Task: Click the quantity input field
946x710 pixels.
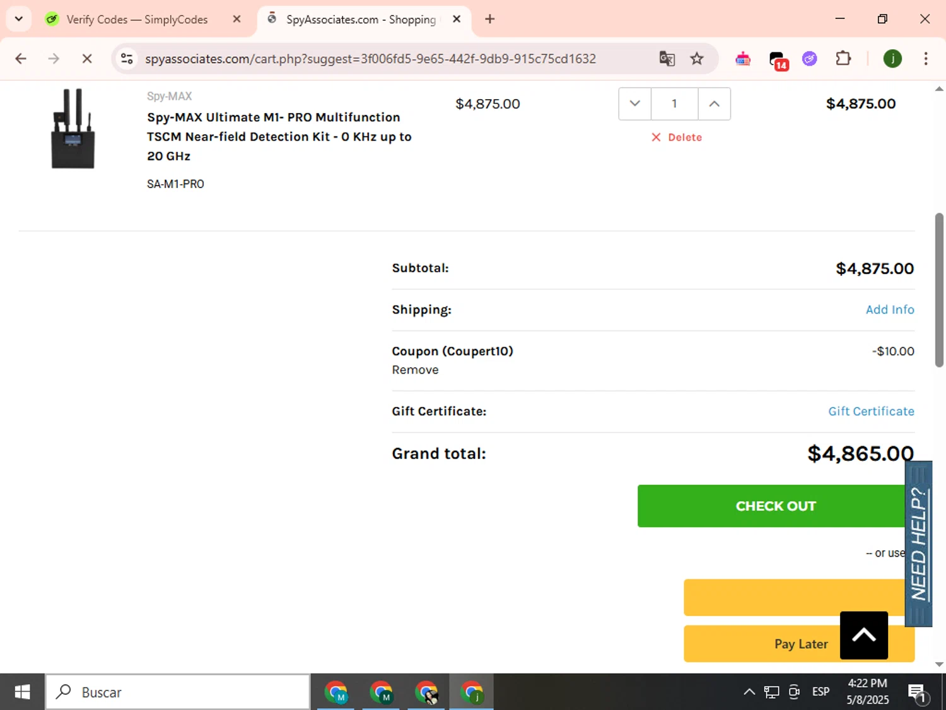Action: click(x=674, y=104)
